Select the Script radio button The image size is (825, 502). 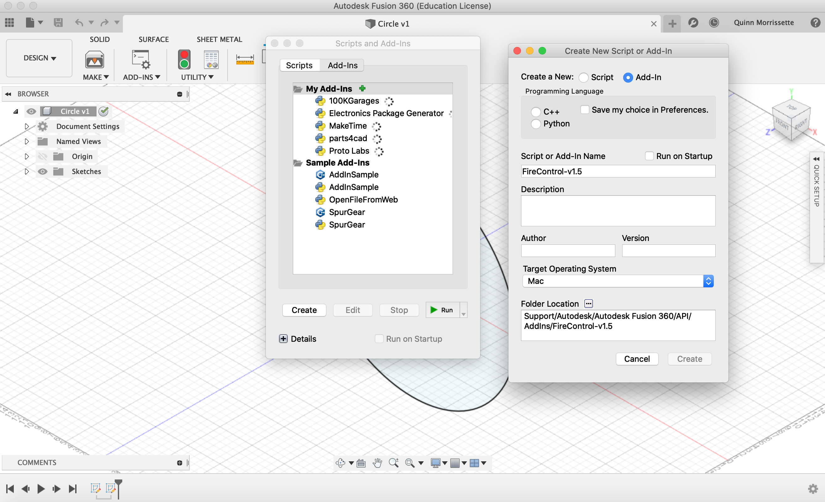[583, 78]
